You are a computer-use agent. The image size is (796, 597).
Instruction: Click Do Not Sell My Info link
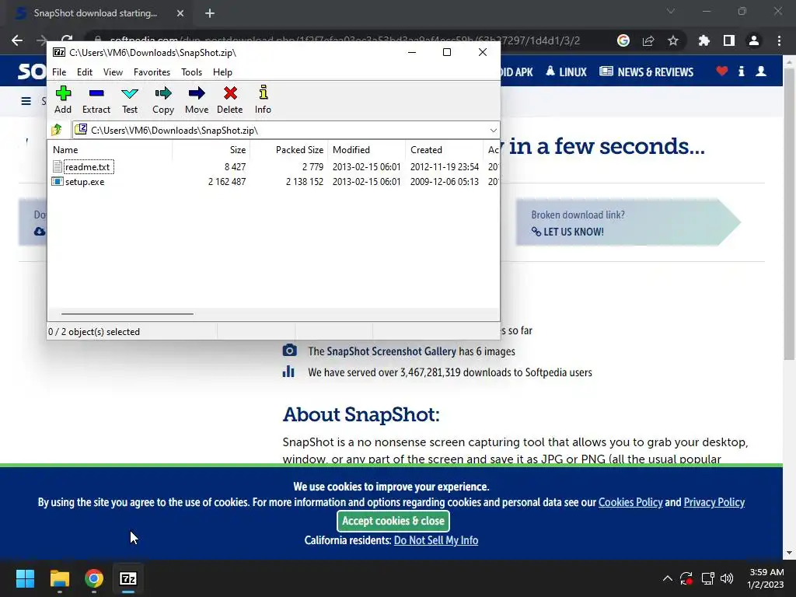click(x=436, y=540)
